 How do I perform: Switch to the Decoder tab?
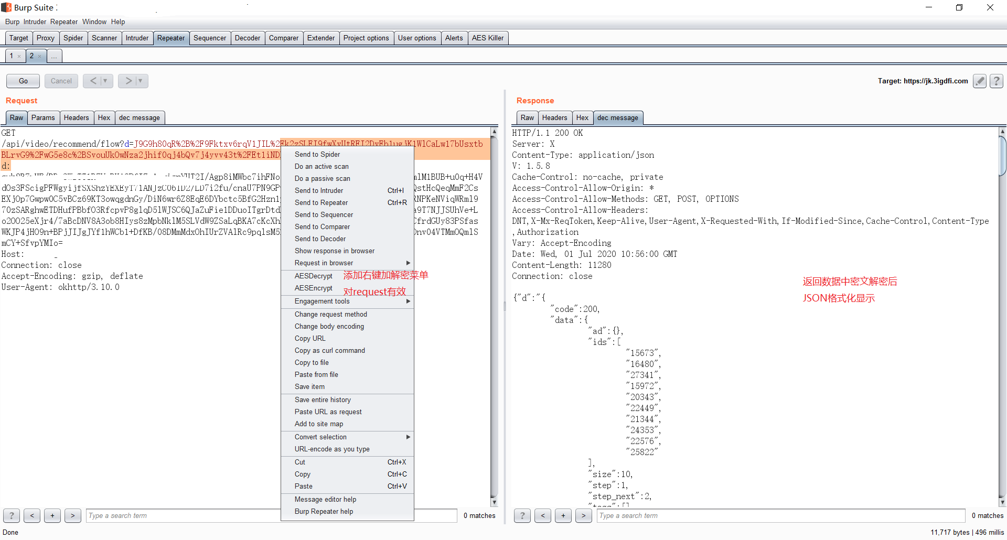click(x=248, y=38)
